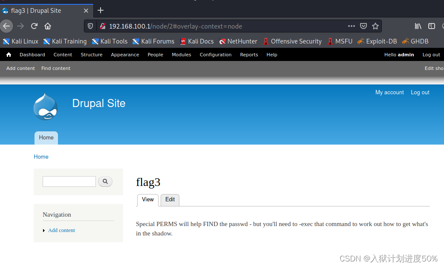Screen dimensions: 444x267
Task: Open a new browser tab with the plus icon
Action: point(101,11)
